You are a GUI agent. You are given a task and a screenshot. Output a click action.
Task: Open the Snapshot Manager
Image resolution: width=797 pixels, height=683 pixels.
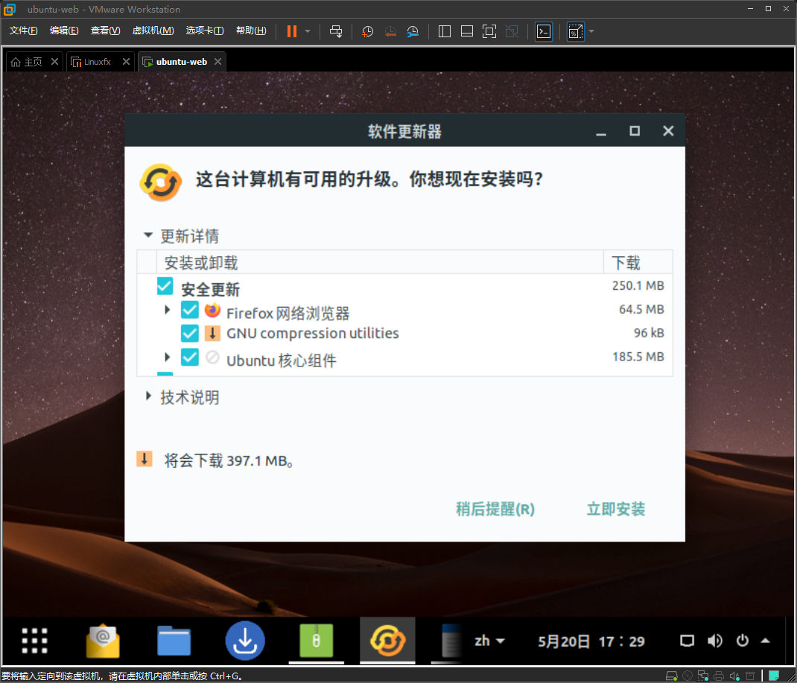coord(413,31)
